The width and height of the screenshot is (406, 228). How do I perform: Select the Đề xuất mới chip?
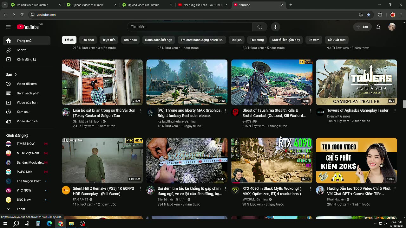point(337,40)
